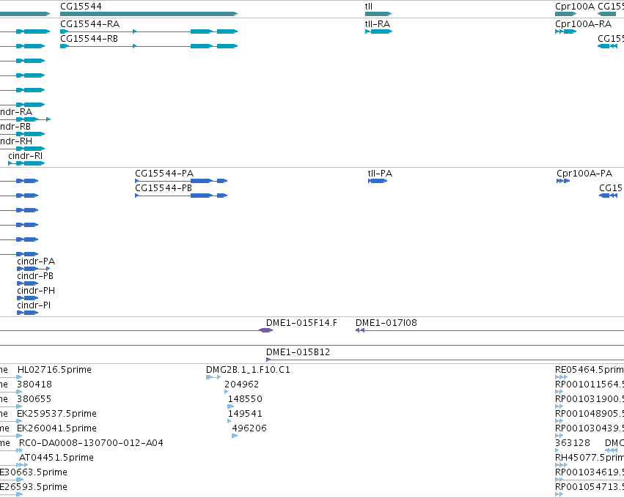
Task: Open the DME1-017I08 clone label
Action: (x=386, y=323)
